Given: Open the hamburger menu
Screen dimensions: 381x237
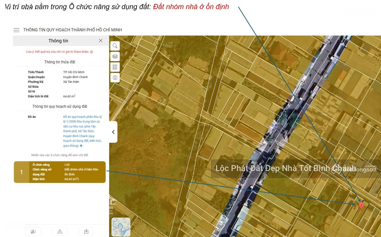Looking at the screenshot, I should click(x=16, y=30).
